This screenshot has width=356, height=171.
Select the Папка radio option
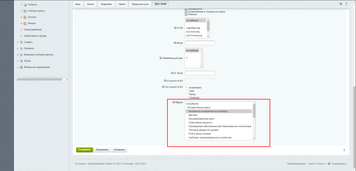[187, 94]
